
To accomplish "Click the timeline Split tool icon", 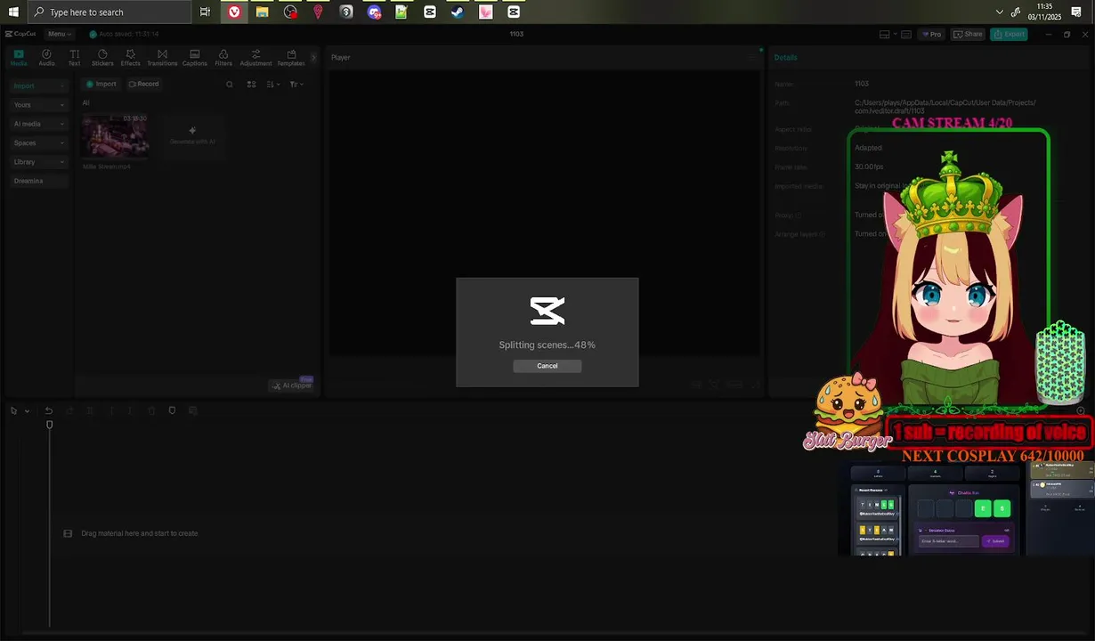I will [x=90, y=410].
